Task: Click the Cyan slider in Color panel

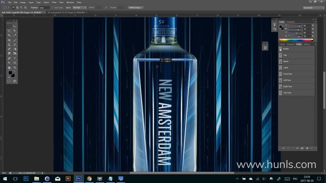Action: coord(295,25)
